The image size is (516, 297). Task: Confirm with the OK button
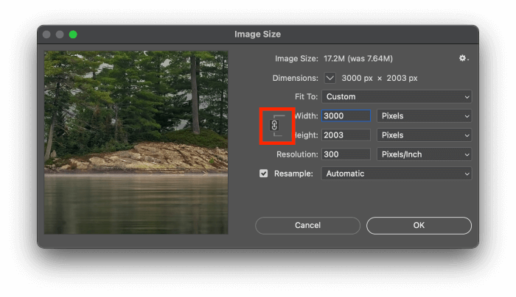tap(419, 225)
